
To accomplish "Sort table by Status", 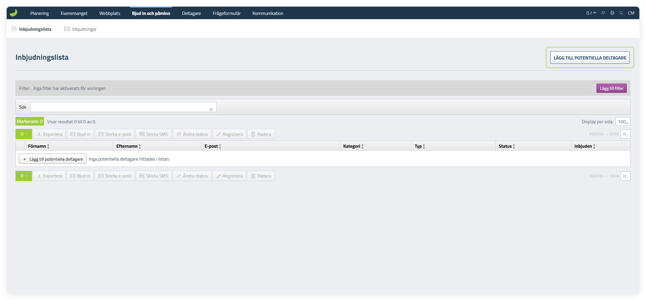I will 507,146.
